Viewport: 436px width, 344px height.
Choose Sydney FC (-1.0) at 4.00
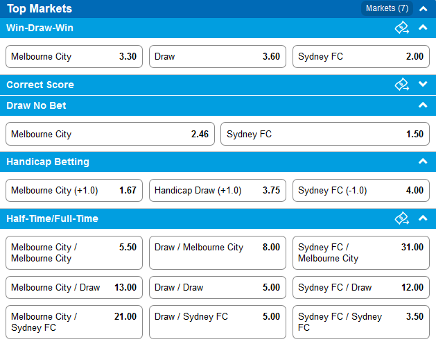(x=361, y=190)
